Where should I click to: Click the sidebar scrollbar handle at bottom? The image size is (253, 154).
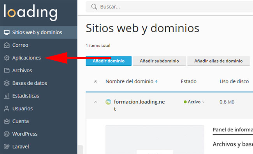click(x=80, y=149)
